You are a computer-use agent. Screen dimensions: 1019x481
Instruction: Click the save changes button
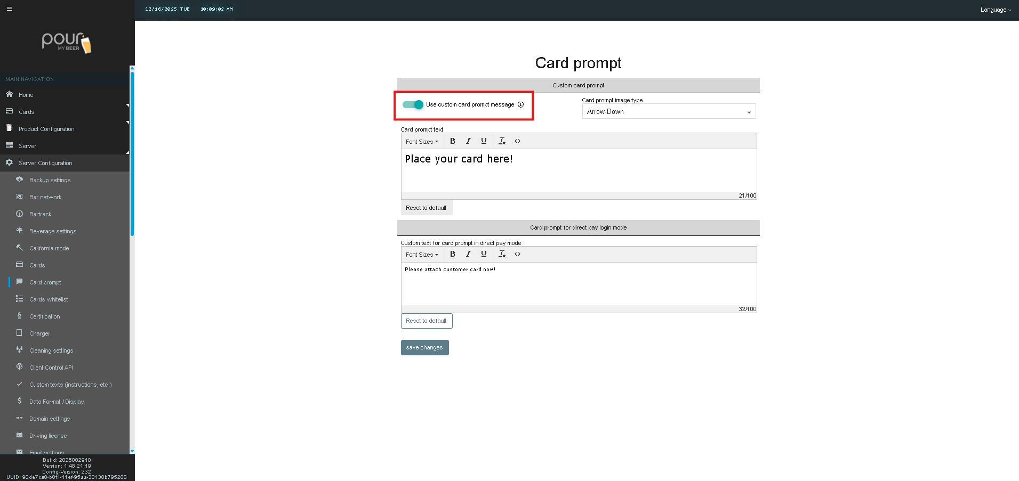pyautogui.click(x=424, y=347)
